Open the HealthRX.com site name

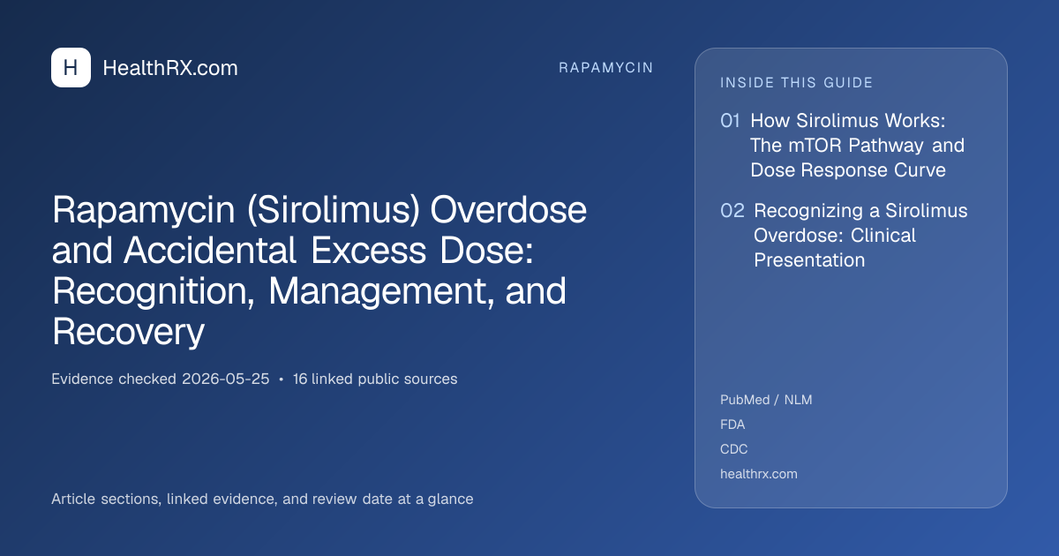[170, 68]
